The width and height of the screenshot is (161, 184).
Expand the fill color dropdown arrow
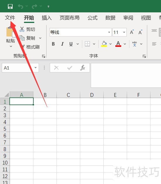coord(110,44)
